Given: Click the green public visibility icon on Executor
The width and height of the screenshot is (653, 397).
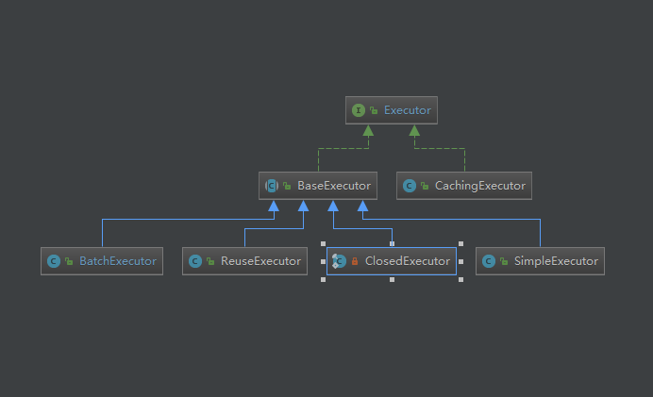Looking at the screenshot, I should [x=374, y=110].
